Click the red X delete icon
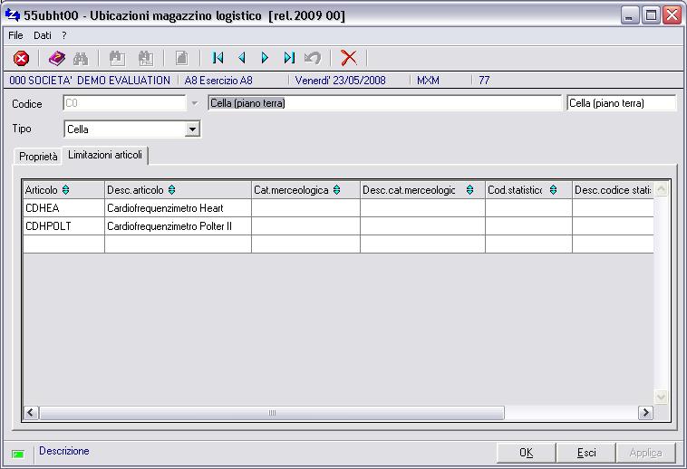Screen dimensions: 687x469 349,58
